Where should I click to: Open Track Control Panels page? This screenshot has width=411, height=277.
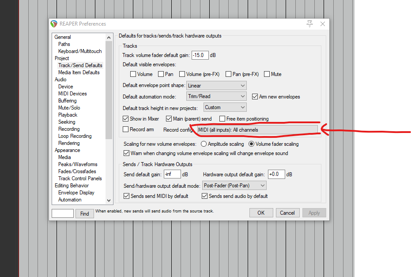[x=80, y=178]
